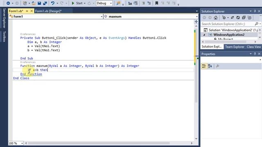Click the Pending Changes Filter clock icon
262x147 pixels.
(x=224, y=18)
